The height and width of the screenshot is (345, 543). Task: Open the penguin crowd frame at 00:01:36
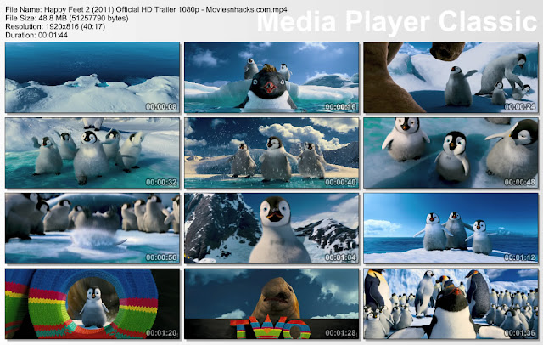[x=451, y=303]
